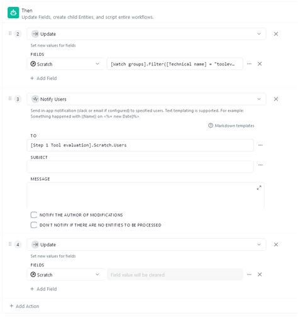Expand Notify Users action type dropdown
The image size is (298, 318).
(146, 99)
